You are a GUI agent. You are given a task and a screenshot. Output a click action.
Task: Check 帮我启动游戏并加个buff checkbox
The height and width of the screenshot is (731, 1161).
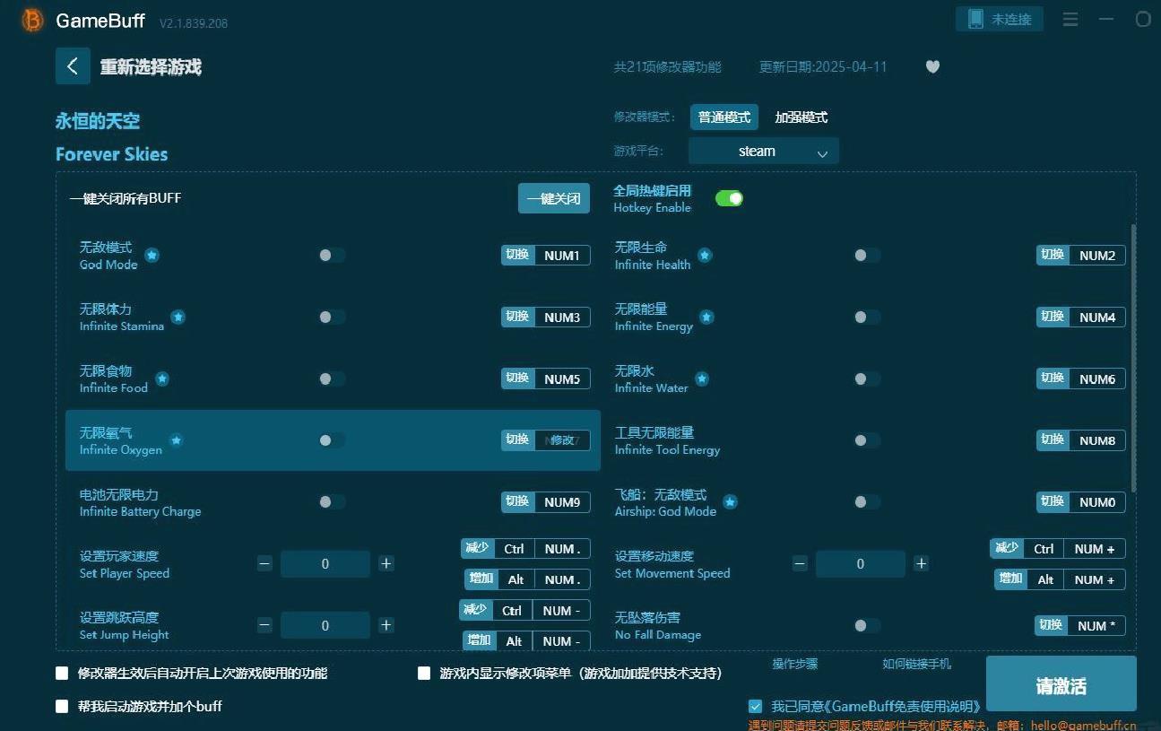click(x=62, y=706)
